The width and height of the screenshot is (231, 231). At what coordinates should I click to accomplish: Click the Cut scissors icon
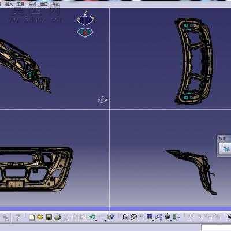coord(66,218)
